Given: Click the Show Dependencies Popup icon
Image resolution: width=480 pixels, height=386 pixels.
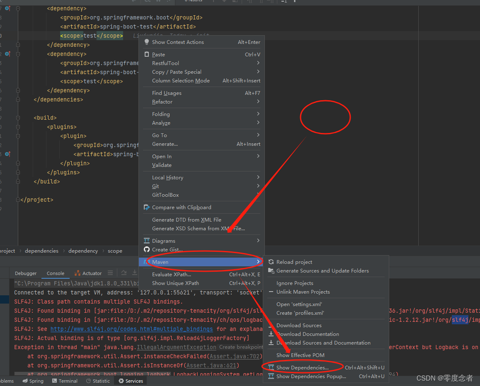Looking at the screenshot, I should point(271,376).
